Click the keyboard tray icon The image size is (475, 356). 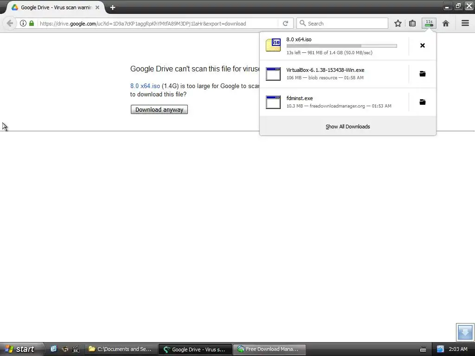point(423,350)
